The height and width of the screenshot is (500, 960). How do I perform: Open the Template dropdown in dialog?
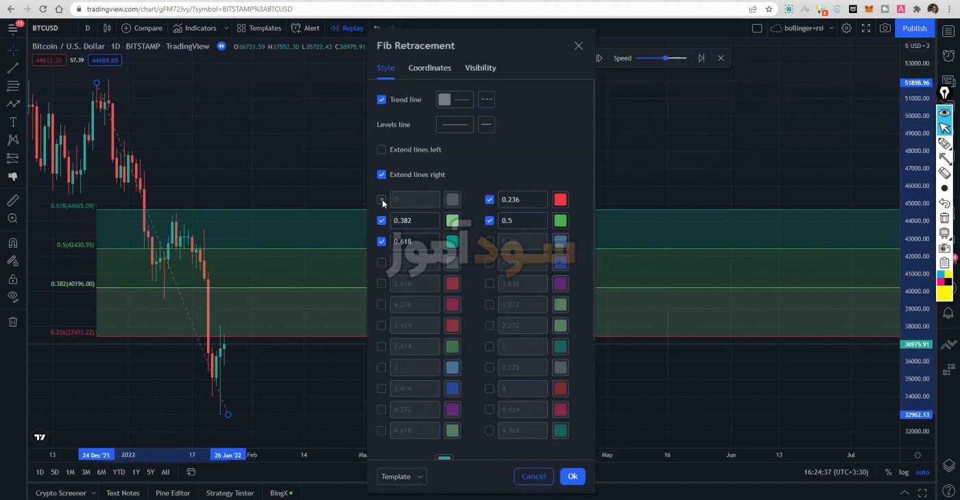point(402,477)
